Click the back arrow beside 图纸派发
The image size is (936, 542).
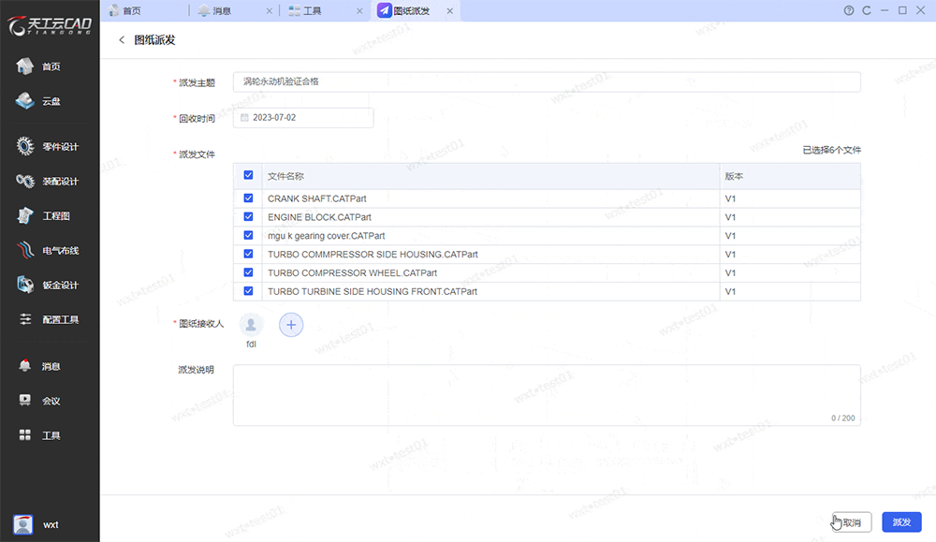click(x=122, y=40)
